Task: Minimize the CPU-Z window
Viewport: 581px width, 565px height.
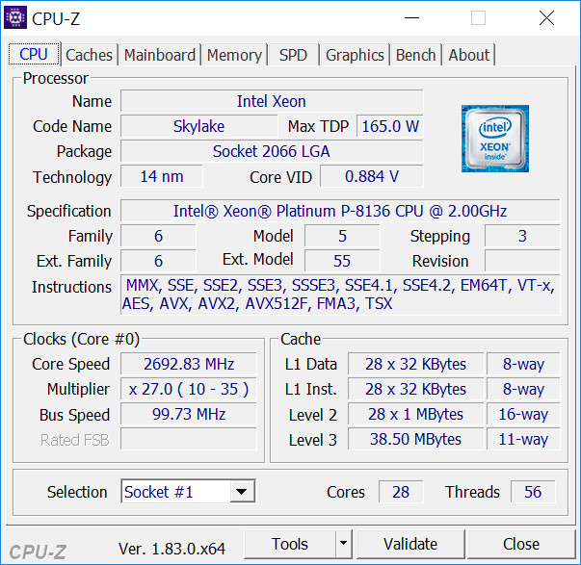Action: [x=411, y=17]
